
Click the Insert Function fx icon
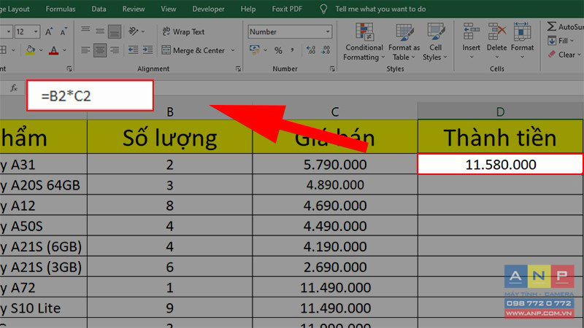(x=14, y=88)
